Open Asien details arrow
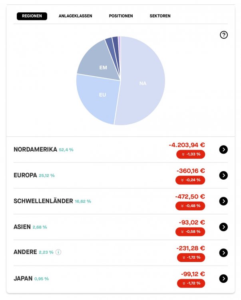Screen dimensions: 241x300 [223, 227]
